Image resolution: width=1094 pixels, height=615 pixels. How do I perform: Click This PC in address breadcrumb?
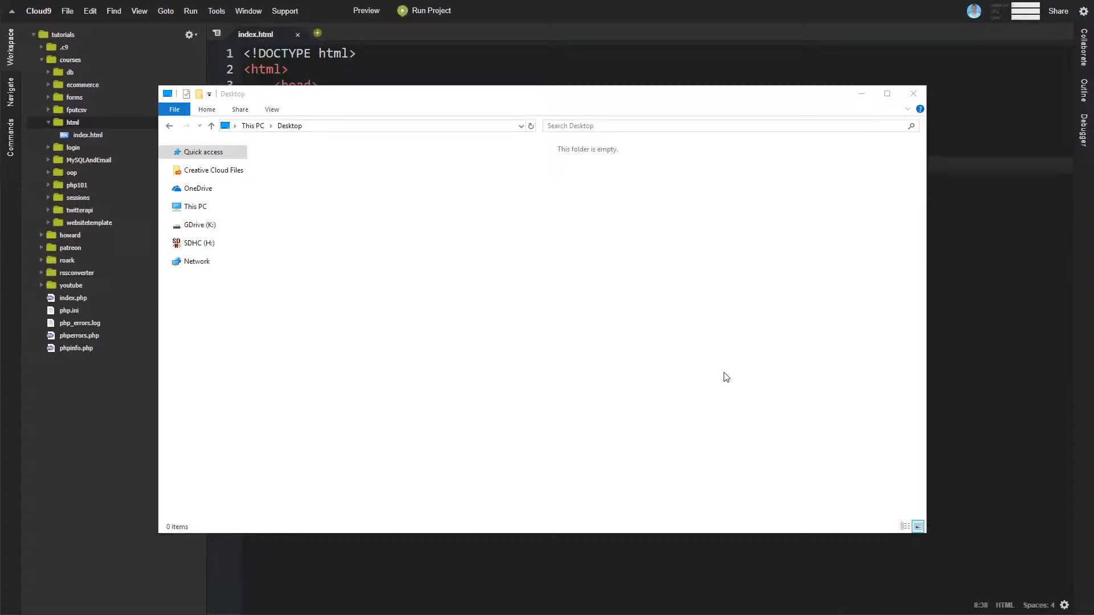(252, 126)
